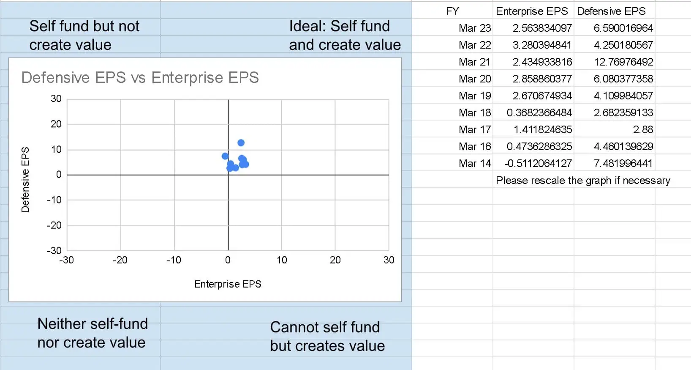This screenshot has width=691, height=370.
Task: Click the 'Self fund but not create value' text
Action: 84,36
